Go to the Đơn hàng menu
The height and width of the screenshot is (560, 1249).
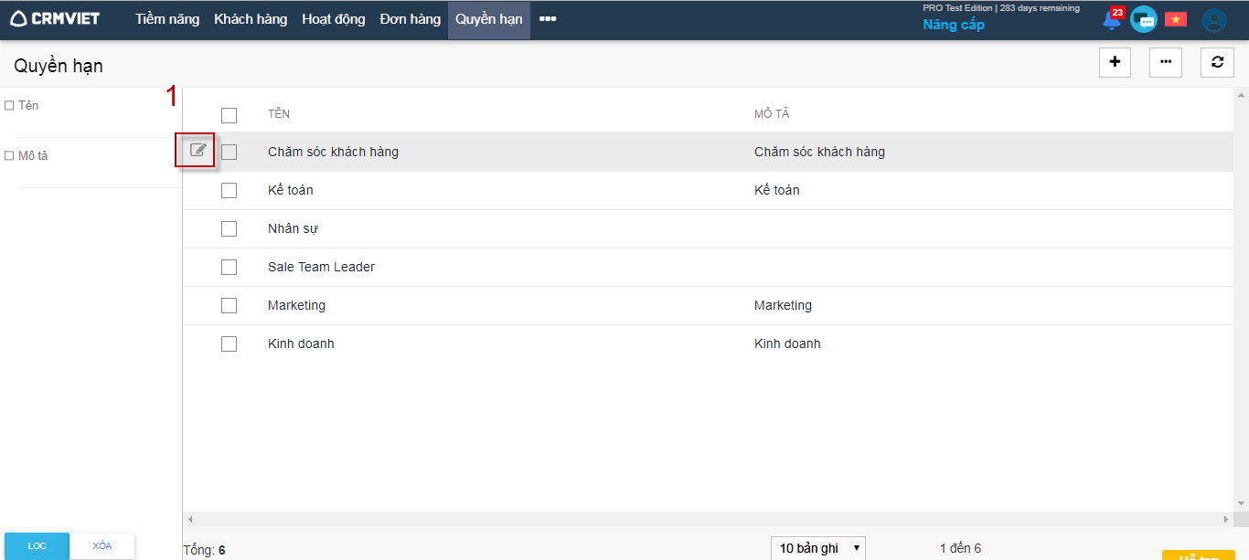(x=410, y=19)
